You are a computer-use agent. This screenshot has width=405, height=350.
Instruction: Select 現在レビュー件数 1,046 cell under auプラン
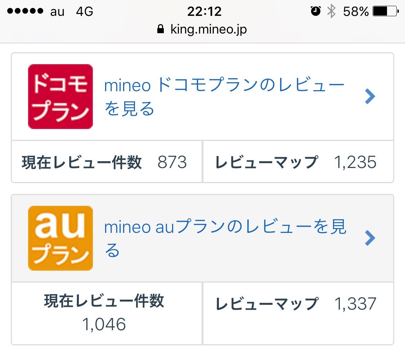point(107,313)
